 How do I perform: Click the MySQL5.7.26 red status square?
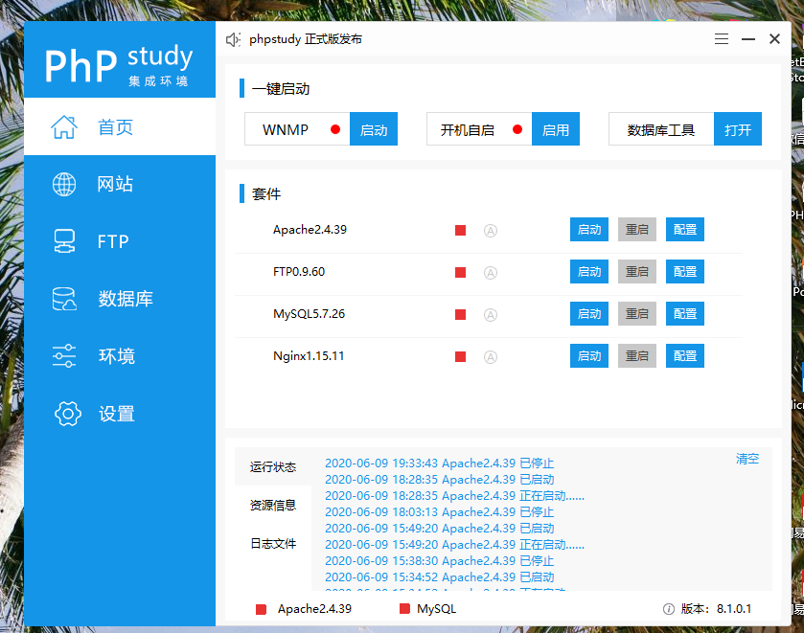coord(460,314)
